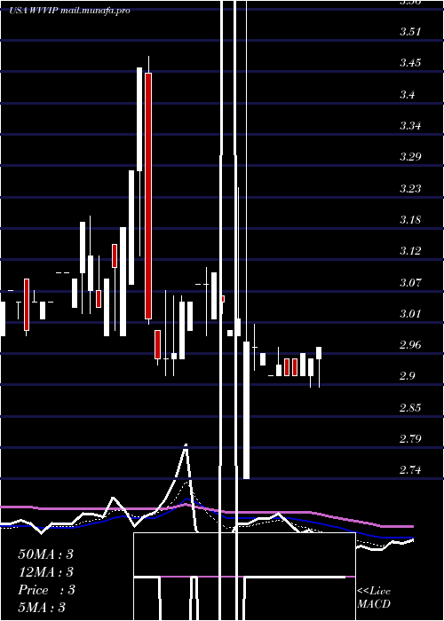Click price axis label 2.79

click(x=410, y=439)
